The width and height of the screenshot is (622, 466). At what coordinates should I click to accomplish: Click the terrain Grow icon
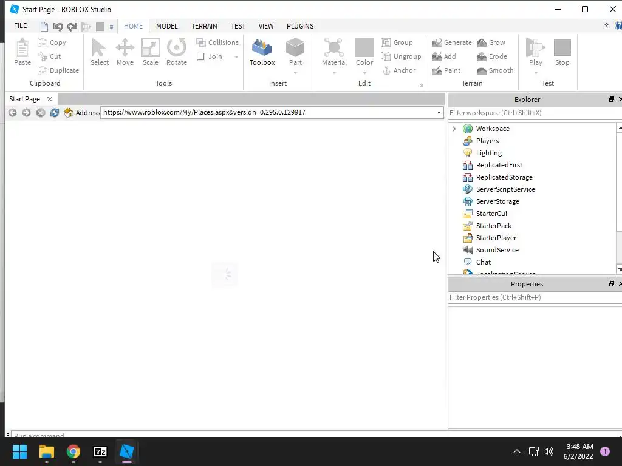click(482, 42)
